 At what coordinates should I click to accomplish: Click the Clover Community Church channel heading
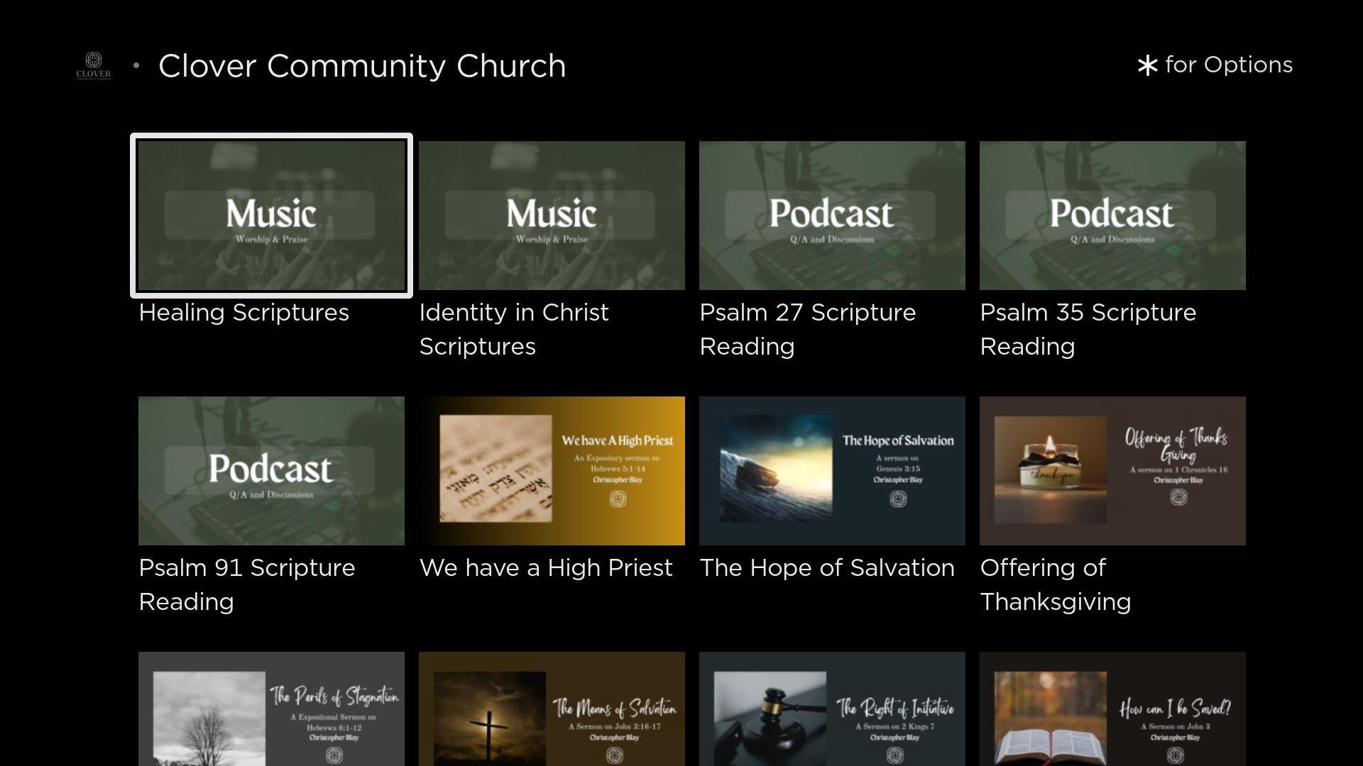click(362, 66)
